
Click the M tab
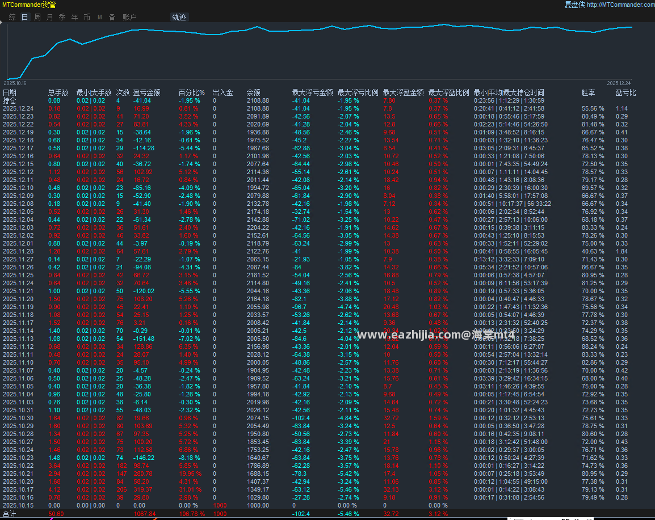(100, 17)
